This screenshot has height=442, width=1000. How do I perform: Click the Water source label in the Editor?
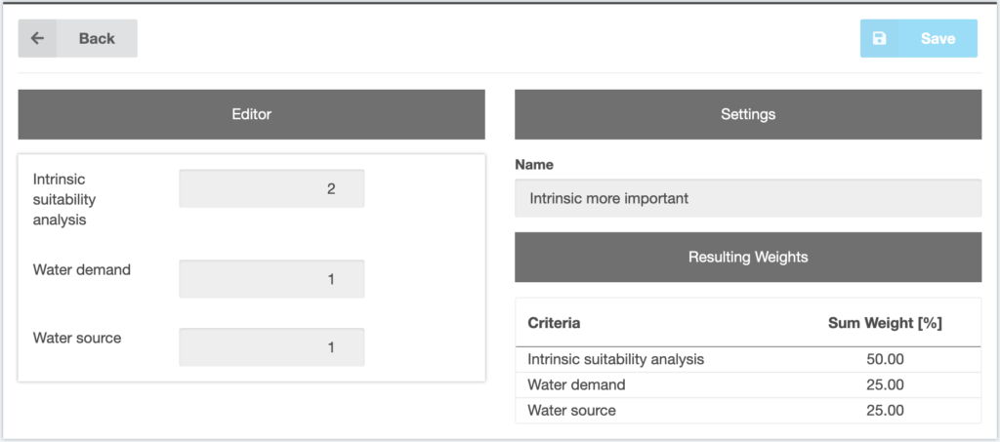coord(77,339)
